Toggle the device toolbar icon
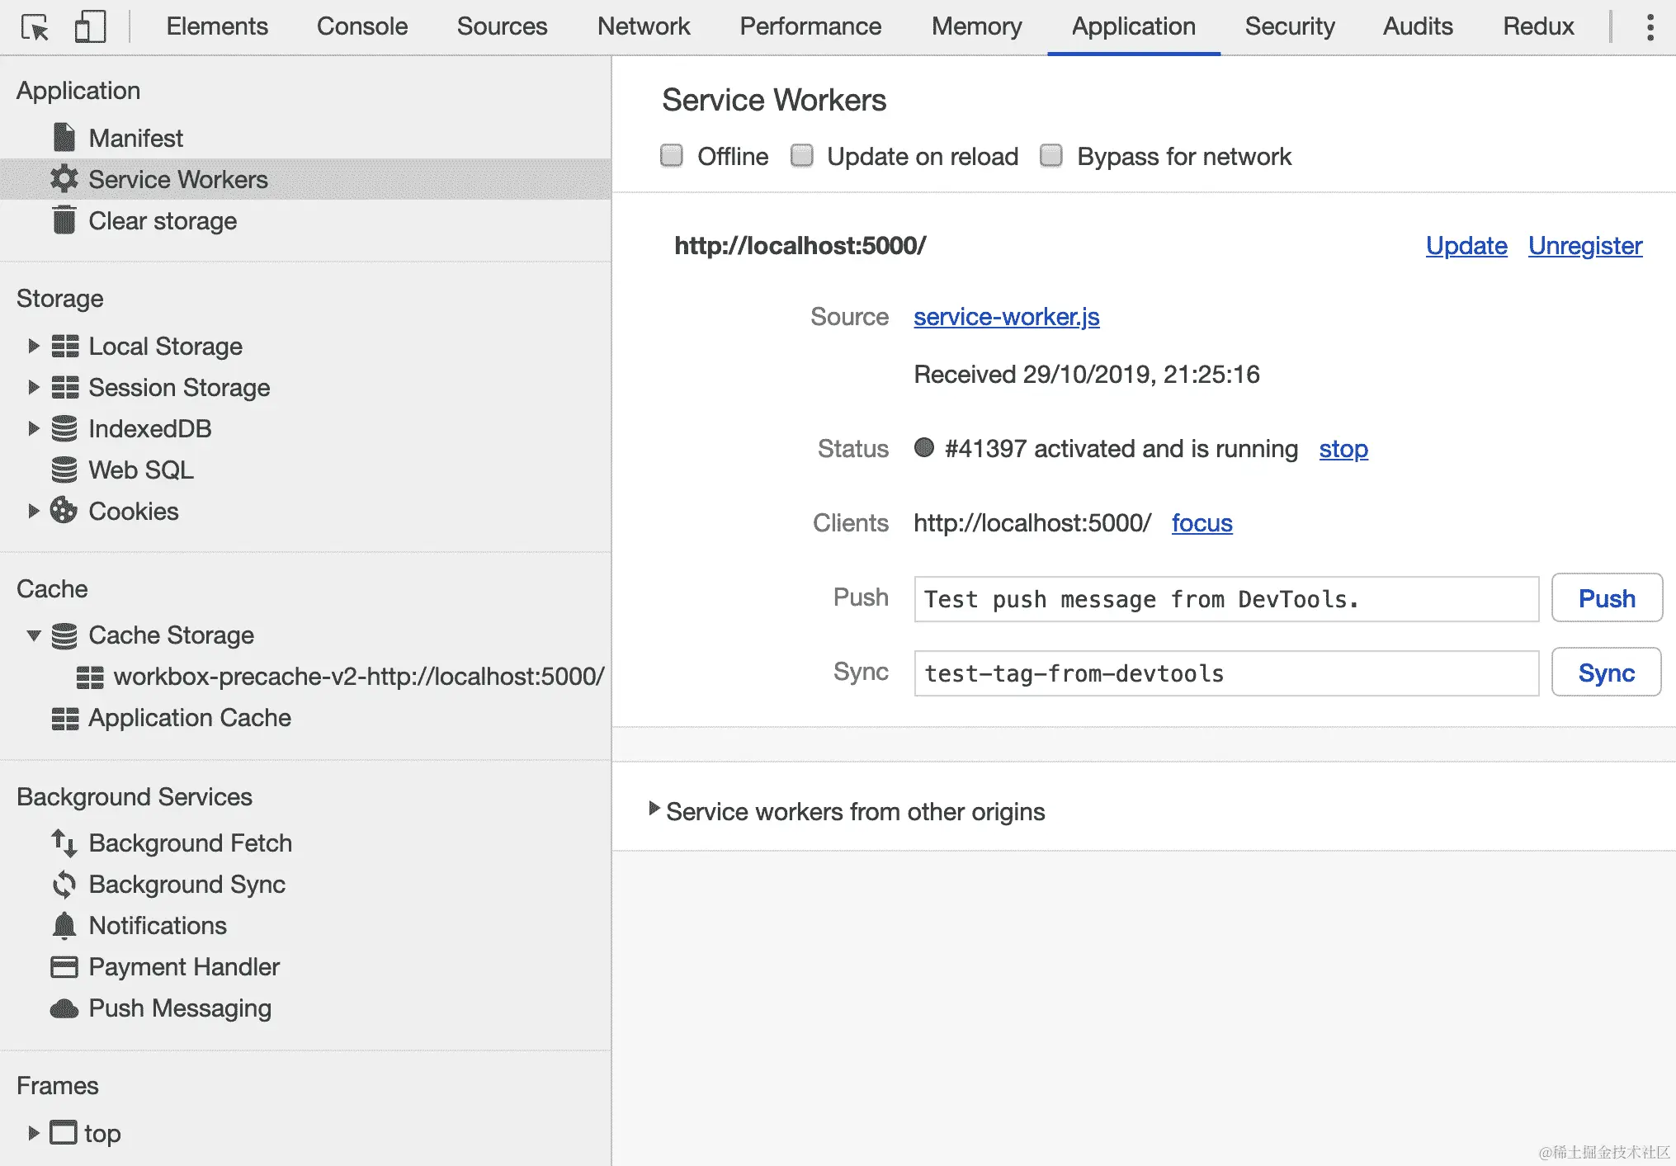The height and width of the screenshot is (1166, 1676). coord(90,27)
